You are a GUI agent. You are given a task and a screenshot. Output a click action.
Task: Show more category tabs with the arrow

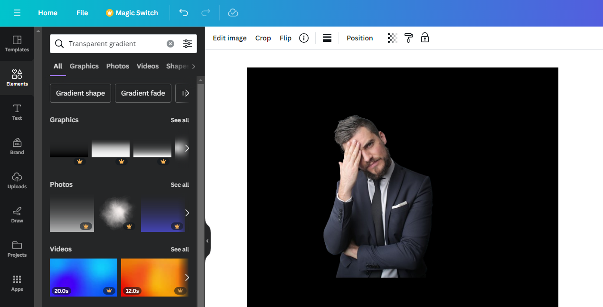tap(193, 66)
